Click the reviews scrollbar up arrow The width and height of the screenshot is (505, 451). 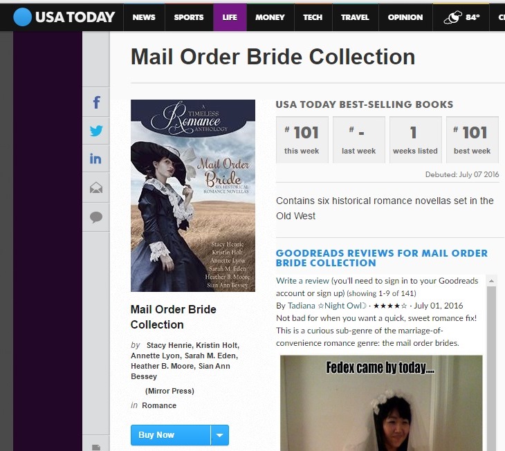point(491,281)
